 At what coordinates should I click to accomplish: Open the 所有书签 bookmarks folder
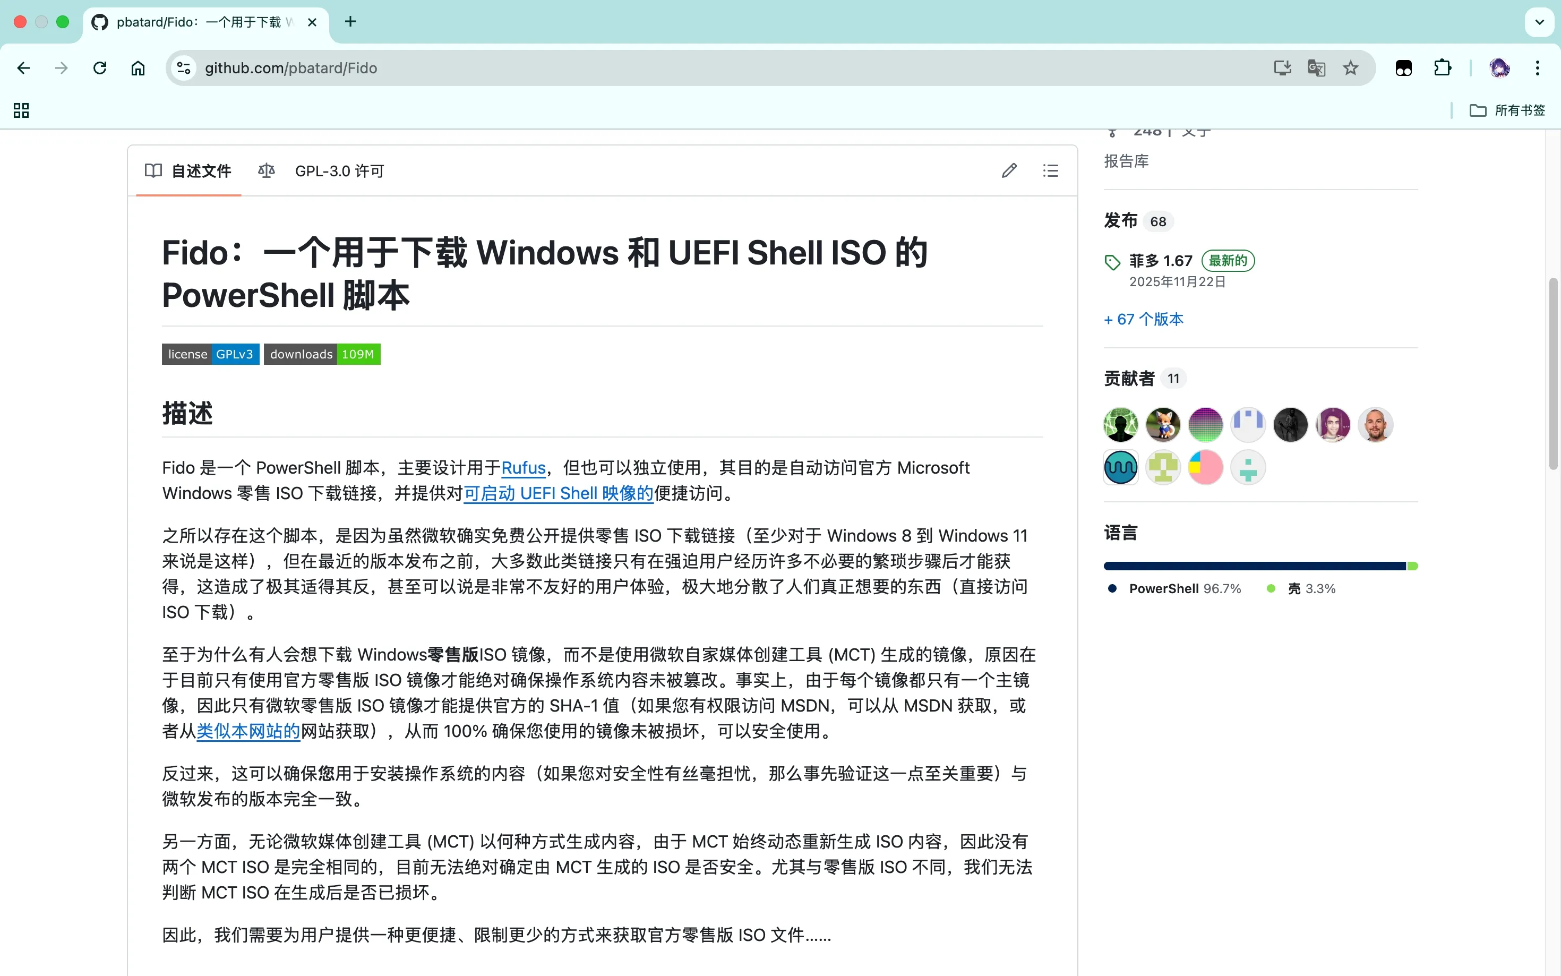pyautogui.click(x=1507, y=110)
